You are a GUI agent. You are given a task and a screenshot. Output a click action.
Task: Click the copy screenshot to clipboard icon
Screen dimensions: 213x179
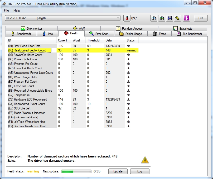pyautogui.click(x=162, y=18)
